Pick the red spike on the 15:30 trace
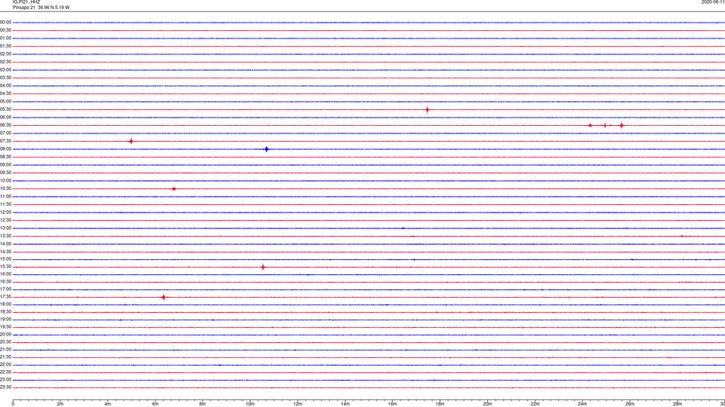This screenshot has width=725, height=407. [x=263, y=267]
